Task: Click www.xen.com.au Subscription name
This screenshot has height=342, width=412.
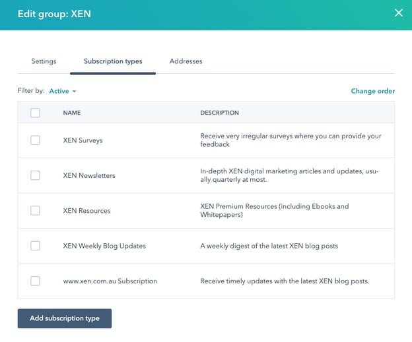Action: [110, 281]
